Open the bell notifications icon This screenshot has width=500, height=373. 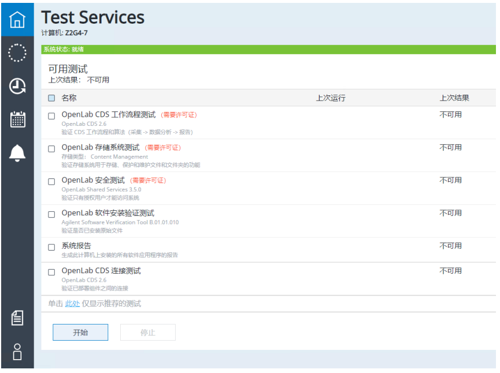pyautogui.click(x=17, y=153)
